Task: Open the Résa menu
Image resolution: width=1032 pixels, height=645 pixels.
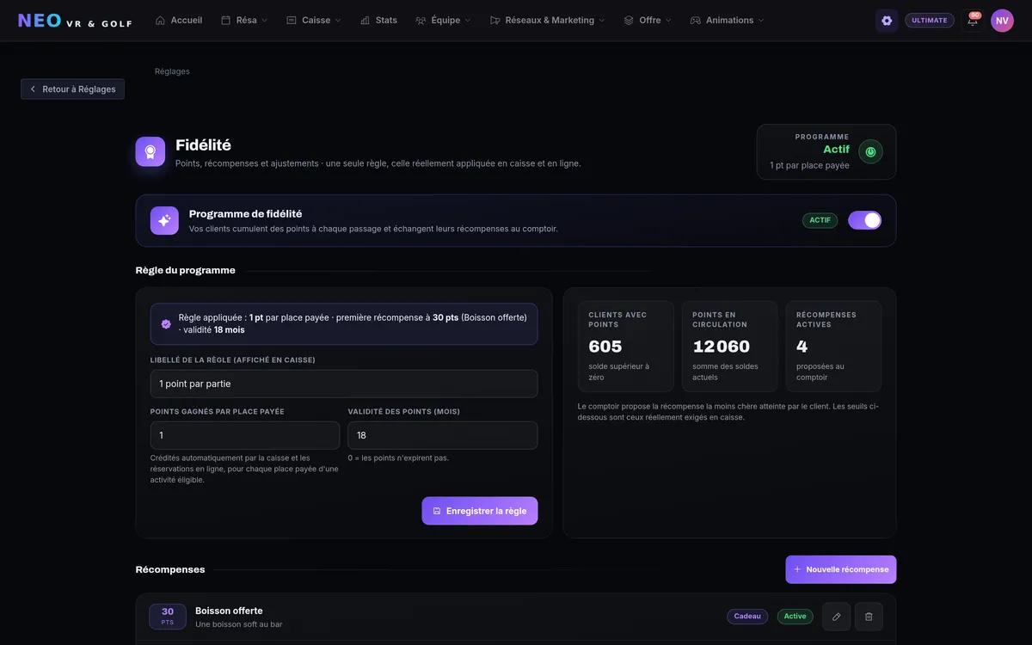Action: pyautogui.click(x=244, y=20)
